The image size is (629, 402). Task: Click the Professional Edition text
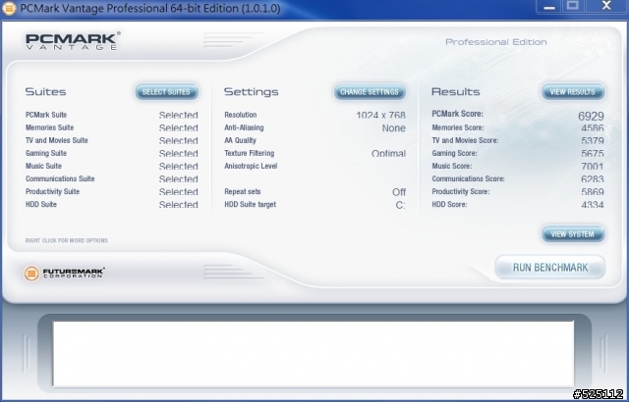(496, 42)
